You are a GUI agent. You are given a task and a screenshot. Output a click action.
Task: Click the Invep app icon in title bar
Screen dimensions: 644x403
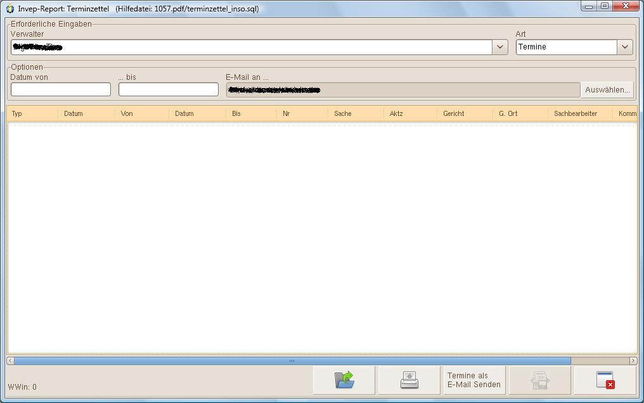pos(10,9)
